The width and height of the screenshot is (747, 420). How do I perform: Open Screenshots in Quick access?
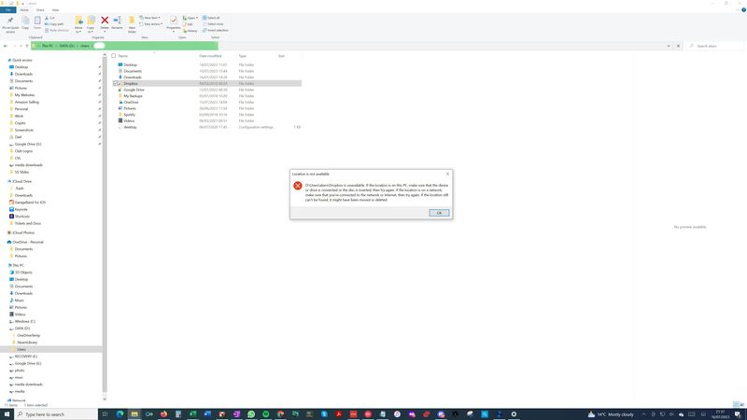[x=24, y=130]
